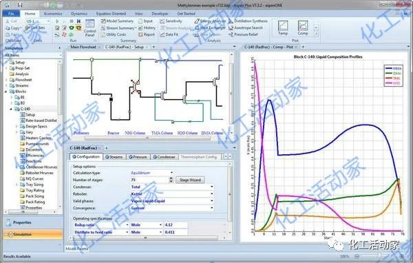Open Model Summary in ribbon

pyautogui.click(x=117, y=21)
